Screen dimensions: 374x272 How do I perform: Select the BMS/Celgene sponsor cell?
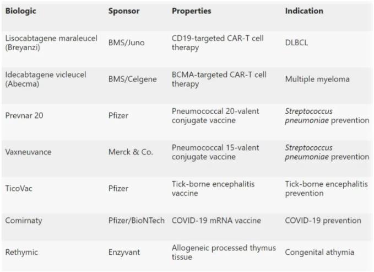[x=132, y=79]
